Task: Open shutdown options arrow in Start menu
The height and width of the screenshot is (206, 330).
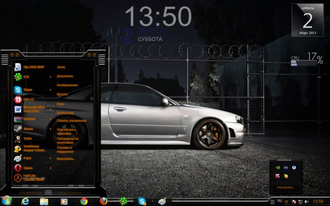Action: pyautogui.click(x=88, y=192)
